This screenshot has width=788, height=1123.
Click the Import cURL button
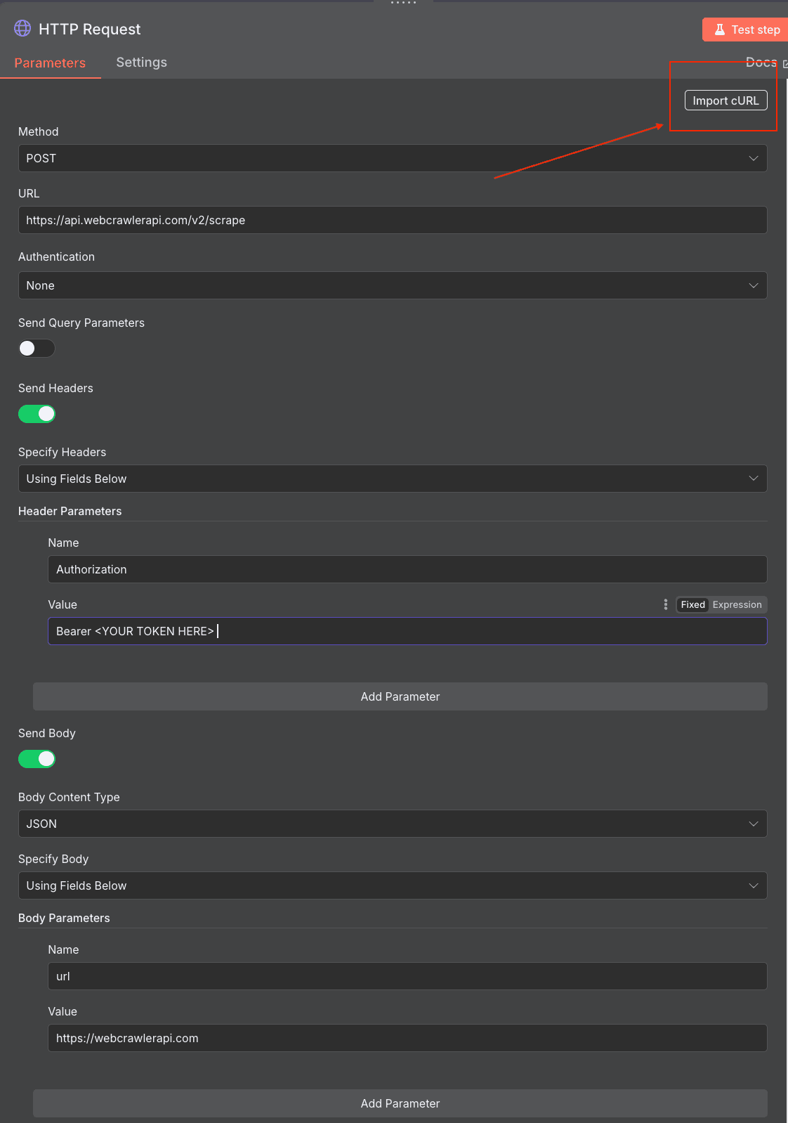725,100
